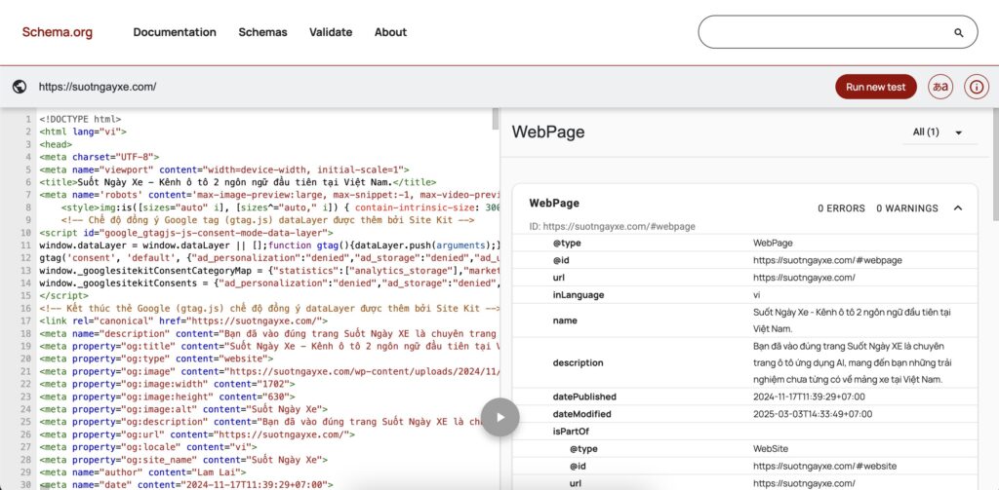Click ID: https://suotngayxe.com/#webpage text
Image resolution: width=999 pixels, height=490 pixels.
pos(613,226)
